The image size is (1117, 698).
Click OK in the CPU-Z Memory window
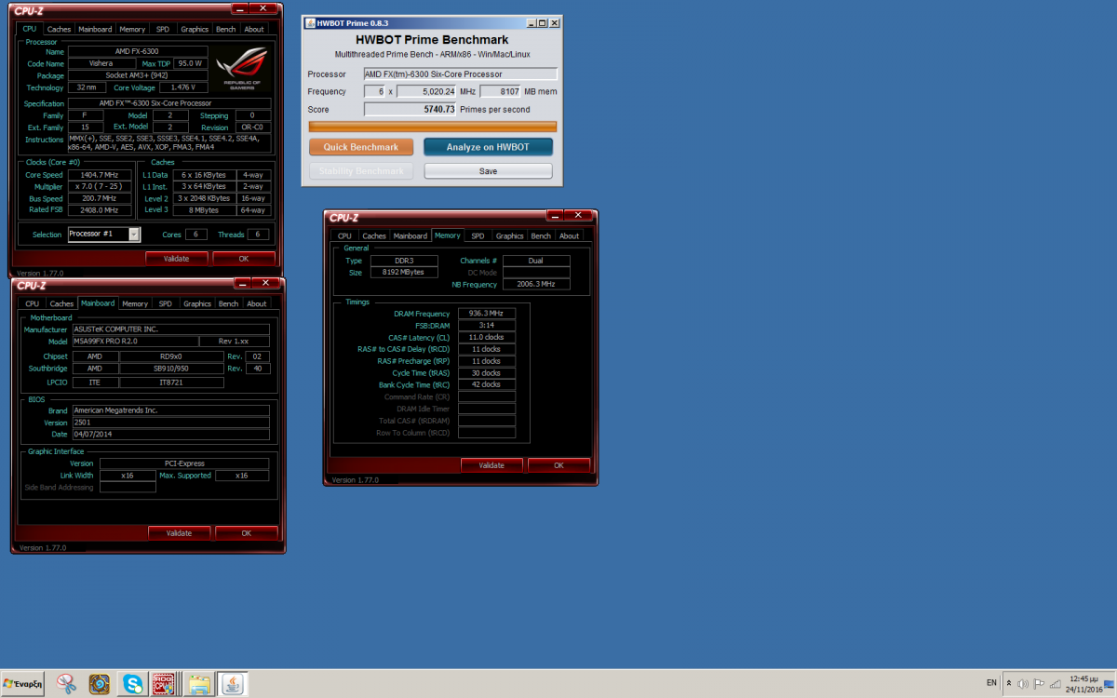[x=558, y=465]
